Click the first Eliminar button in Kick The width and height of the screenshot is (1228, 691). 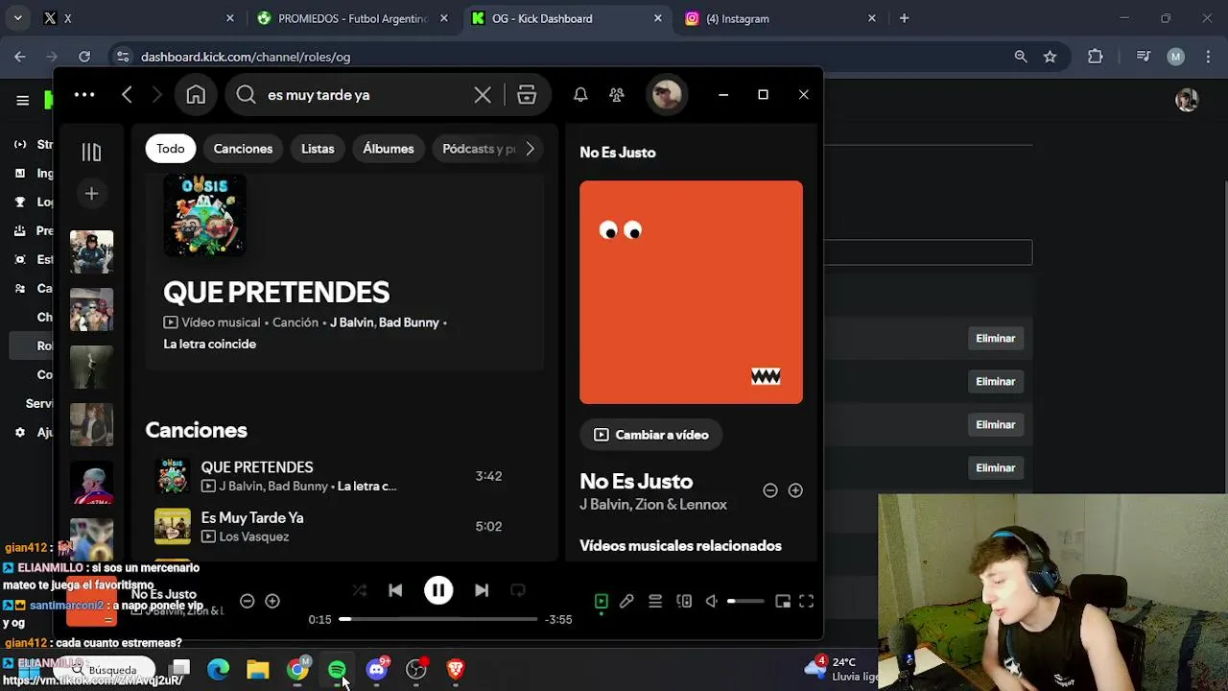point(995,338)
